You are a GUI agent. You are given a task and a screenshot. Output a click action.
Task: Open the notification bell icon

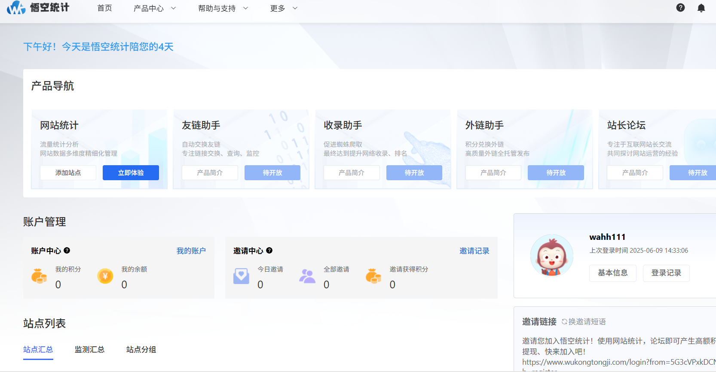(701, 8)
